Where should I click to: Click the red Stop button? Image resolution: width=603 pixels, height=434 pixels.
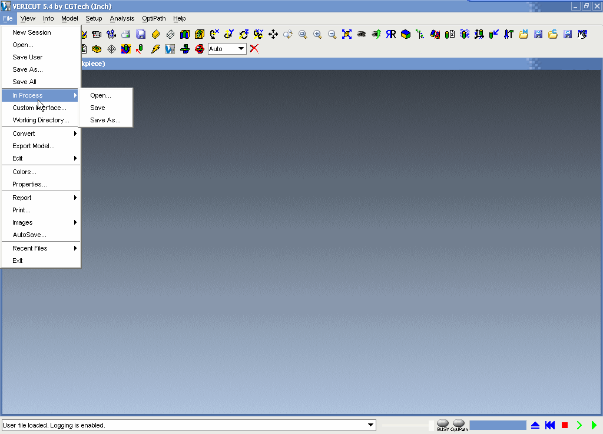(565, 425)
